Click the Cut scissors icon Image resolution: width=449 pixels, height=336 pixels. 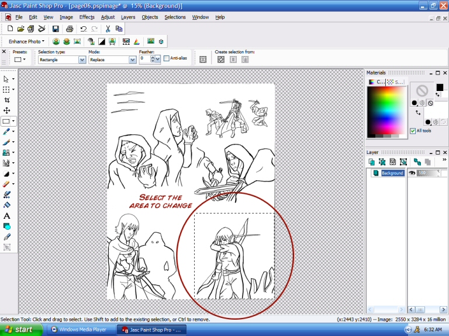click(108, 29)
